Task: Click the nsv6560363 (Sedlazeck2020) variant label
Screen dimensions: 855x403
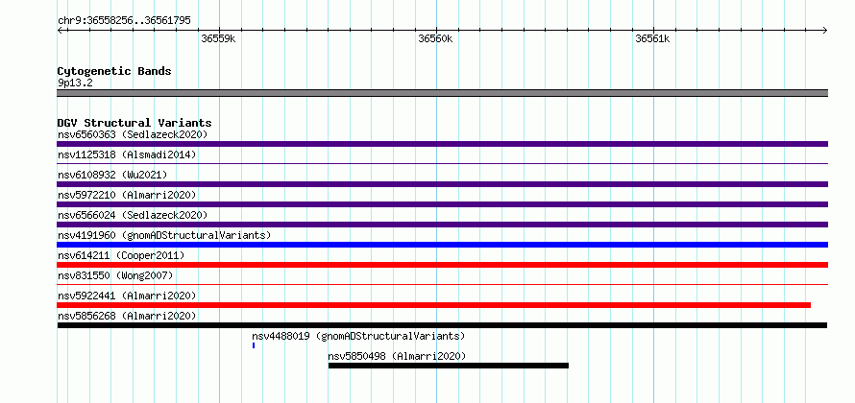Action: click(x=133, y=134)
